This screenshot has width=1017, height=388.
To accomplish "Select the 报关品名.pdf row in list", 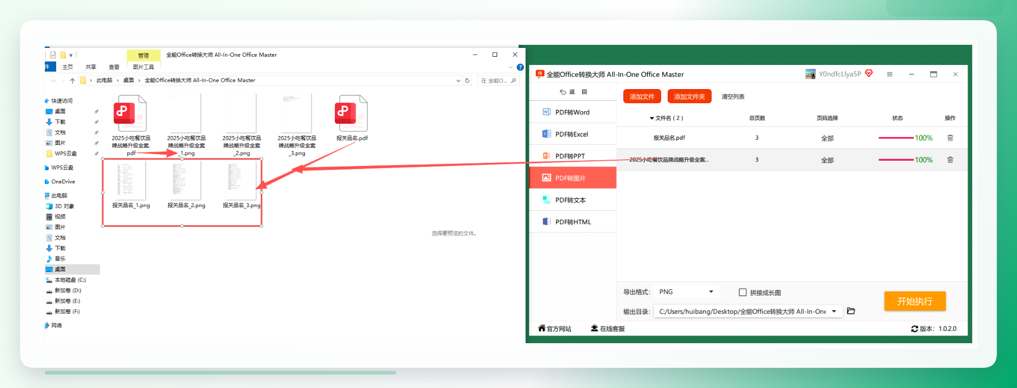I will coord(792,138).
